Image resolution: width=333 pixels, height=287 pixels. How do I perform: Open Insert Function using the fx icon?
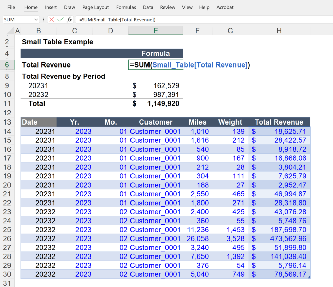click(x=69, y=19)
